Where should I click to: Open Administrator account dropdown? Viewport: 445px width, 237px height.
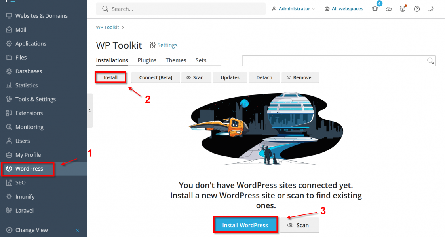(x=293, y=9)
